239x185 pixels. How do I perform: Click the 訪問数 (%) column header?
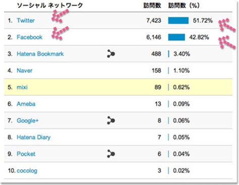click(184, 6)
